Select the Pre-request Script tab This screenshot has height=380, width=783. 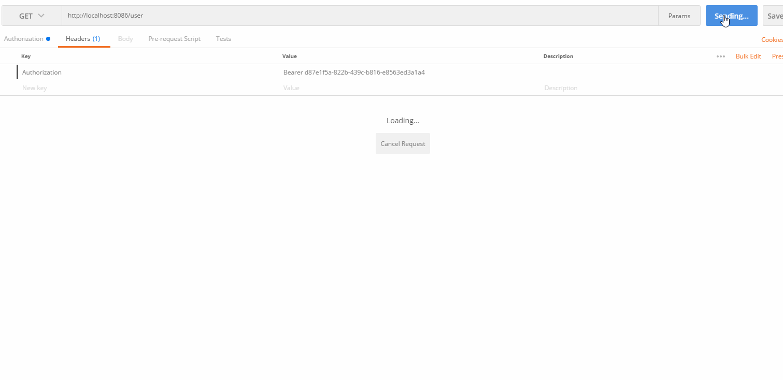pyautogui.click(x=174, y=38)
